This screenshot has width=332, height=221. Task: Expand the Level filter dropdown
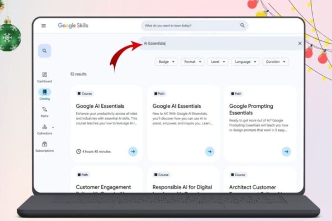pyautogui.click(x=218, y=62)
